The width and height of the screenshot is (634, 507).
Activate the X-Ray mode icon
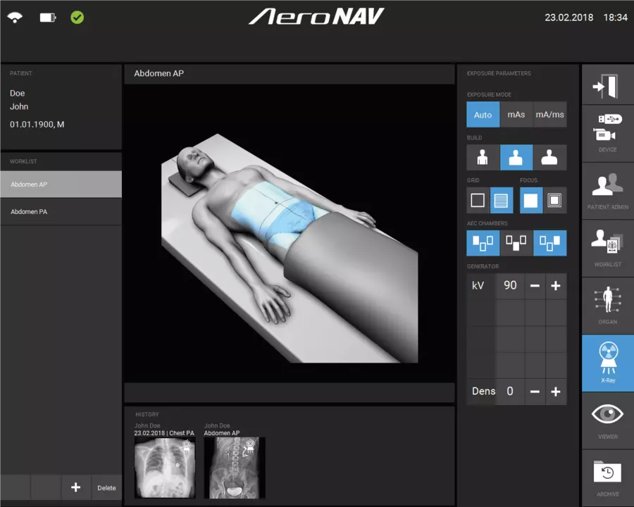coord(607,362)
